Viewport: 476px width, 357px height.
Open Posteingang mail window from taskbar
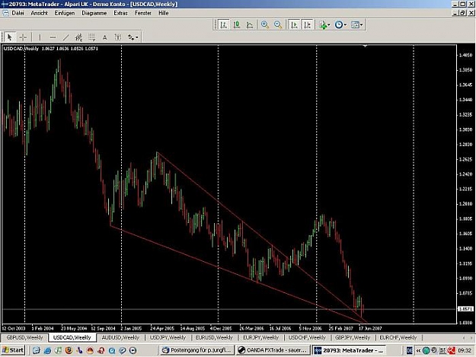(x=197, y=350)
